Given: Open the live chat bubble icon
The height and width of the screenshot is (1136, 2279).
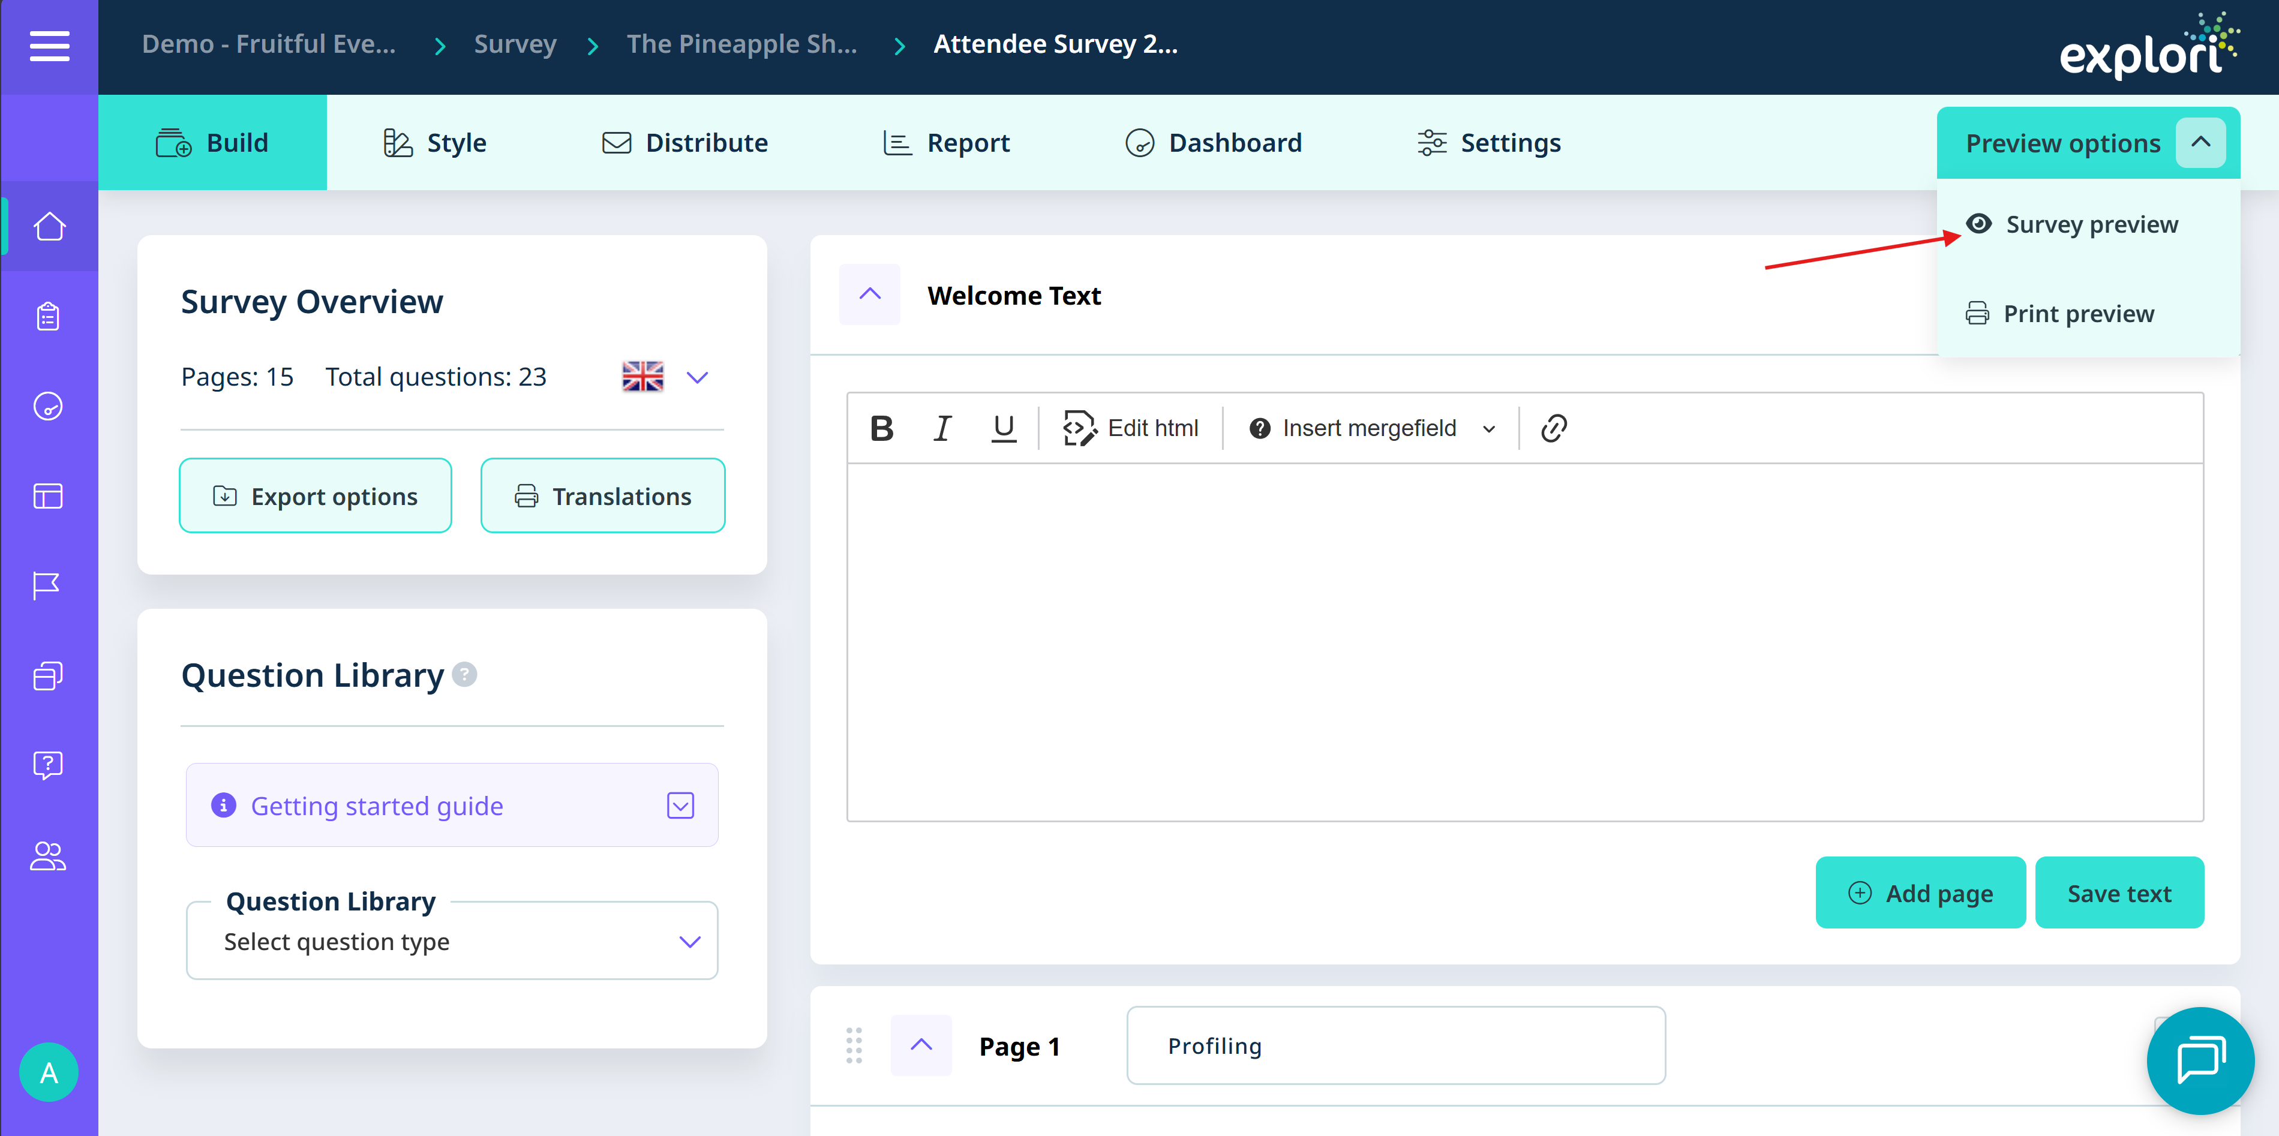Looking at the screenshot, I should click(x=2199, y=1060).
